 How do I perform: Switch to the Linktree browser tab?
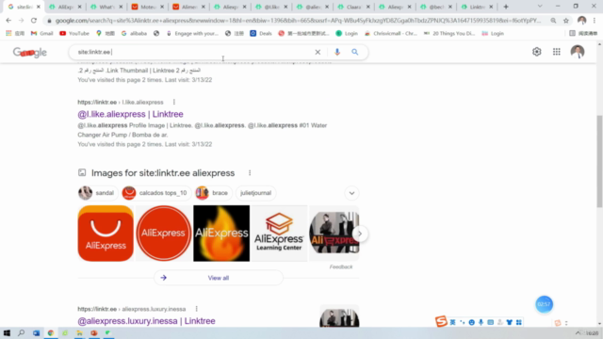point(477,7)
